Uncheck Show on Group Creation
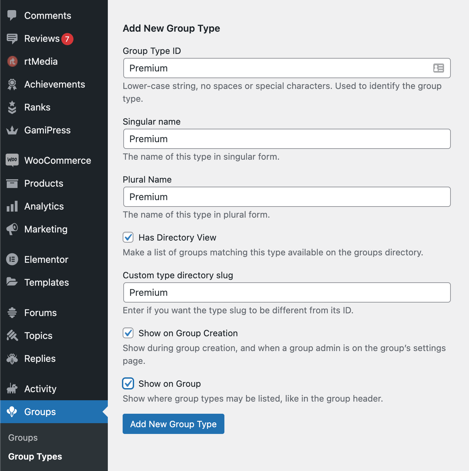Screen dimensions: 469x471 (128, 333)
